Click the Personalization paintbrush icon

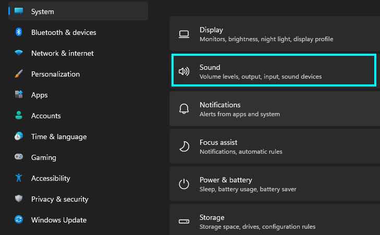tap(19, 74)
